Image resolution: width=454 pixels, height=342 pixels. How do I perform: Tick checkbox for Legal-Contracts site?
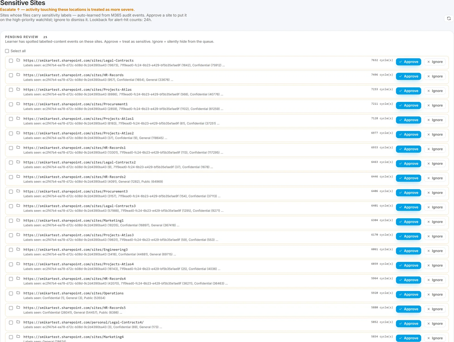pyautogui.click(x=11, y=61)
